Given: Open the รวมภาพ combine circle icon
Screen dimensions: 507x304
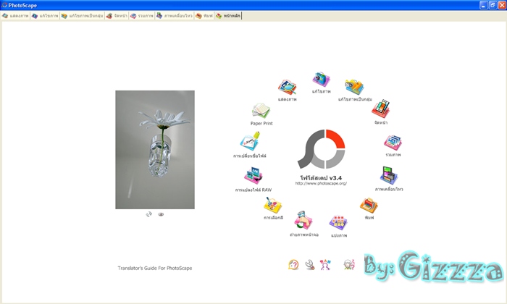Looking at the screenshot, I should [x=393, y=143].
